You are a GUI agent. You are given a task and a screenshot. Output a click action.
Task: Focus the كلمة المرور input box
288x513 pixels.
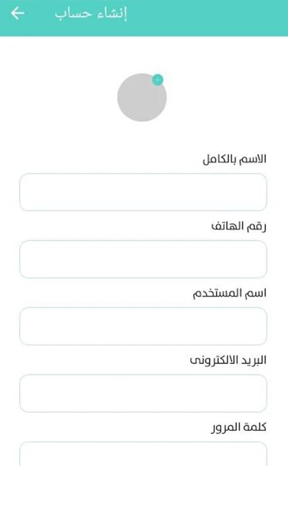[x=143, y=454]
